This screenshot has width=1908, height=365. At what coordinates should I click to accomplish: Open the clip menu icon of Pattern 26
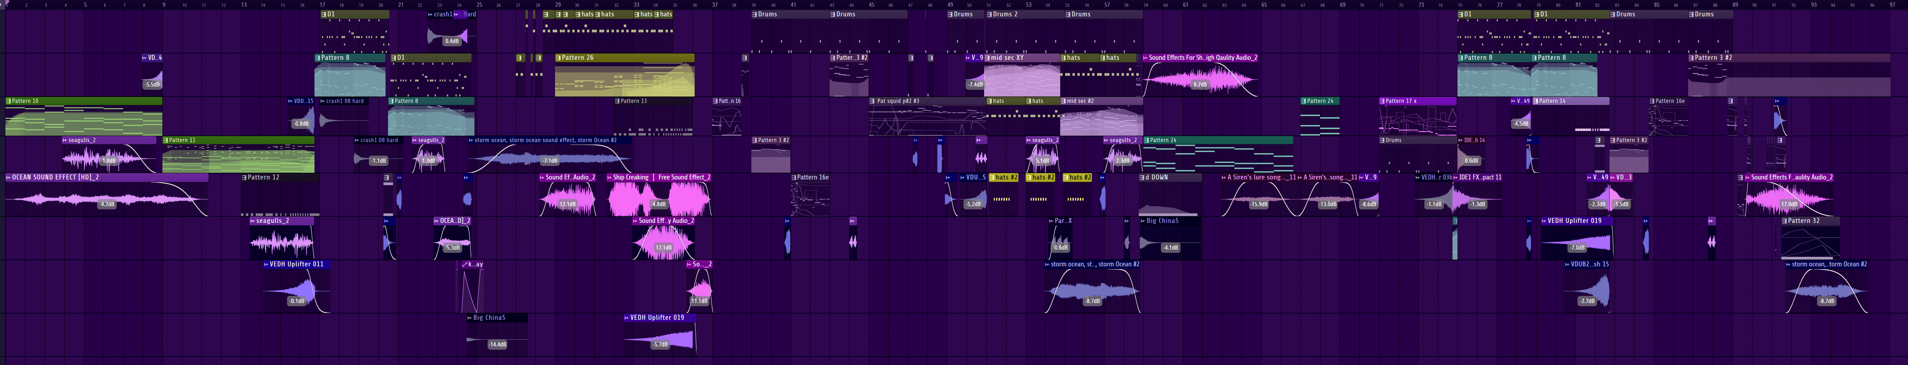click(558, 58)
